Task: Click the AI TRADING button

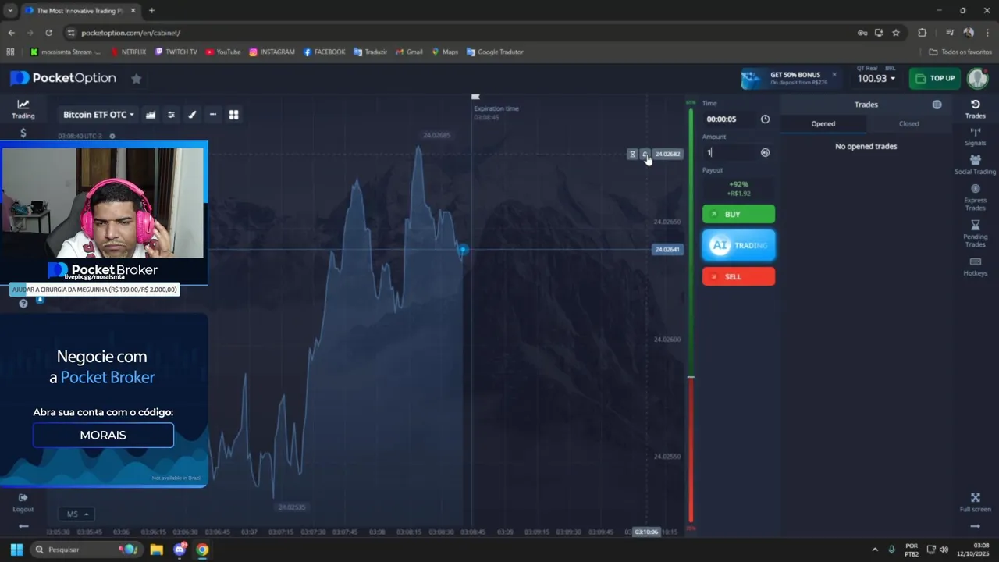Action: (x=738, y=245)
